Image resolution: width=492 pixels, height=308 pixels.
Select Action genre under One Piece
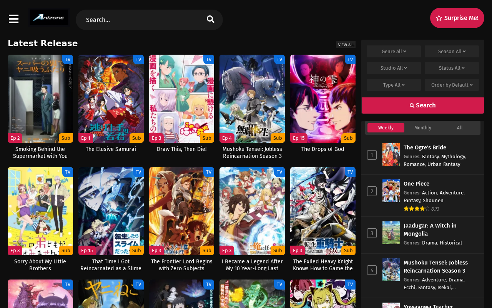[429, 193]
